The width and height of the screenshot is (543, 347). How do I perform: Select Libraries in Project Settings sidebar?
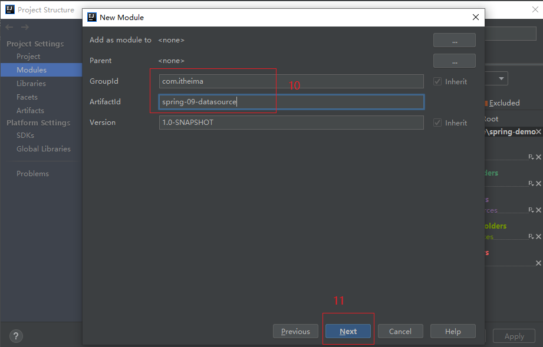tap(31, 84)
